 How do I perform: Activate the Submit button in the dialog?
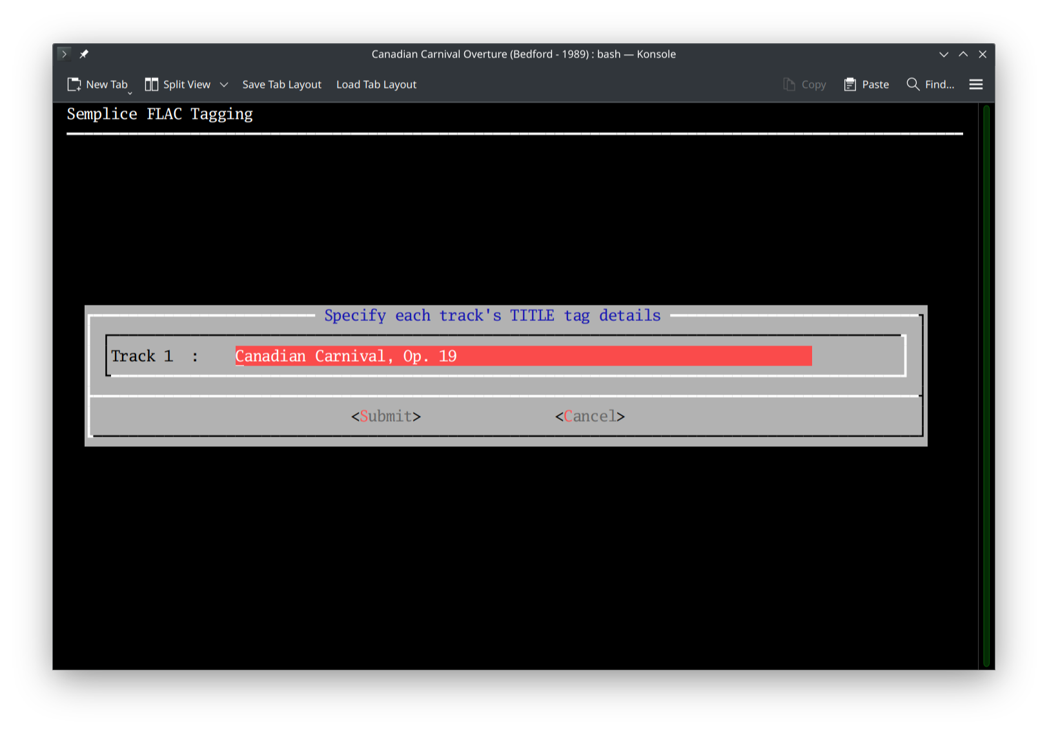click(385, 416)
